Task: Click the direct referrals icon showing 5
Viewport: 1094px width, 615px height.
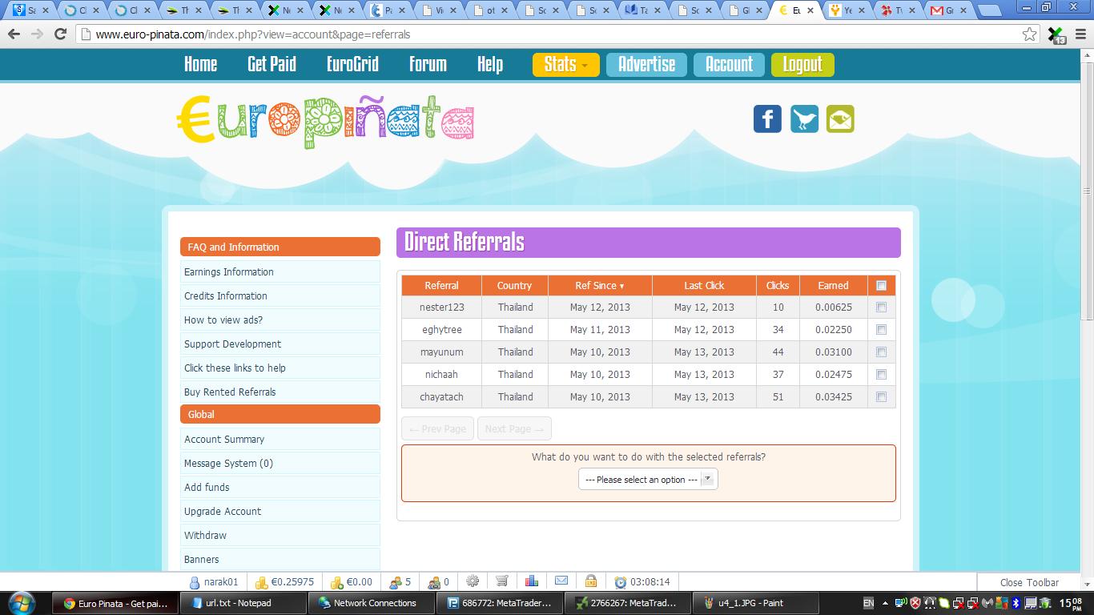Action: pos(396,582)
